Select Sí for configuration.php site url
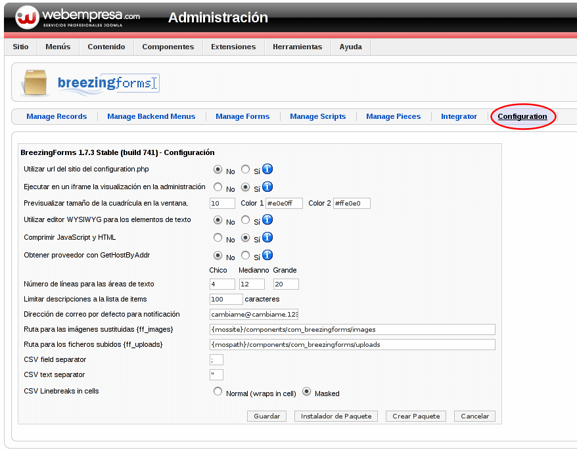This screenshot has height=450, width=577. click(245, 169)
